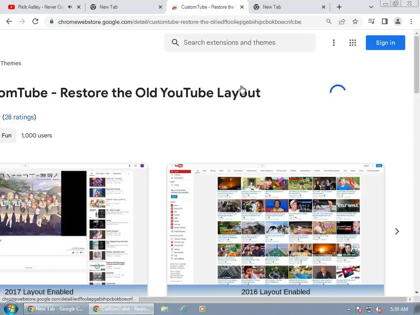The width and height of the screenshot is (420, 315).
Task: Open the media controls icon in toolbar
Action: pyautogui.click(x=371, y=21)
